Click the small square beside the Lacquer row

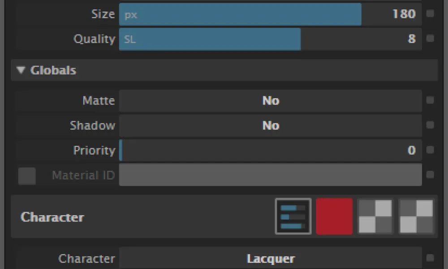(x=430, y=258)
